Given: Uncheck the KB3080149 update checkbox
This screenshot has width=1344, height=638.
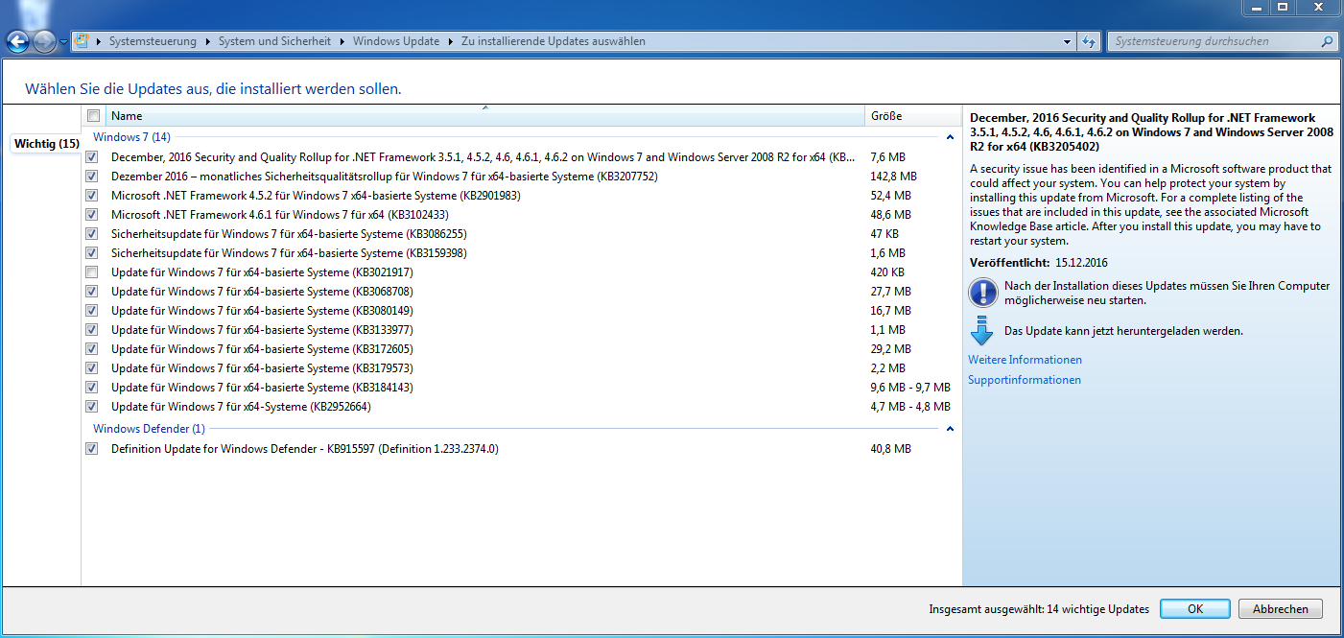Looking at the screenshot, I should [x=92, y=310].
